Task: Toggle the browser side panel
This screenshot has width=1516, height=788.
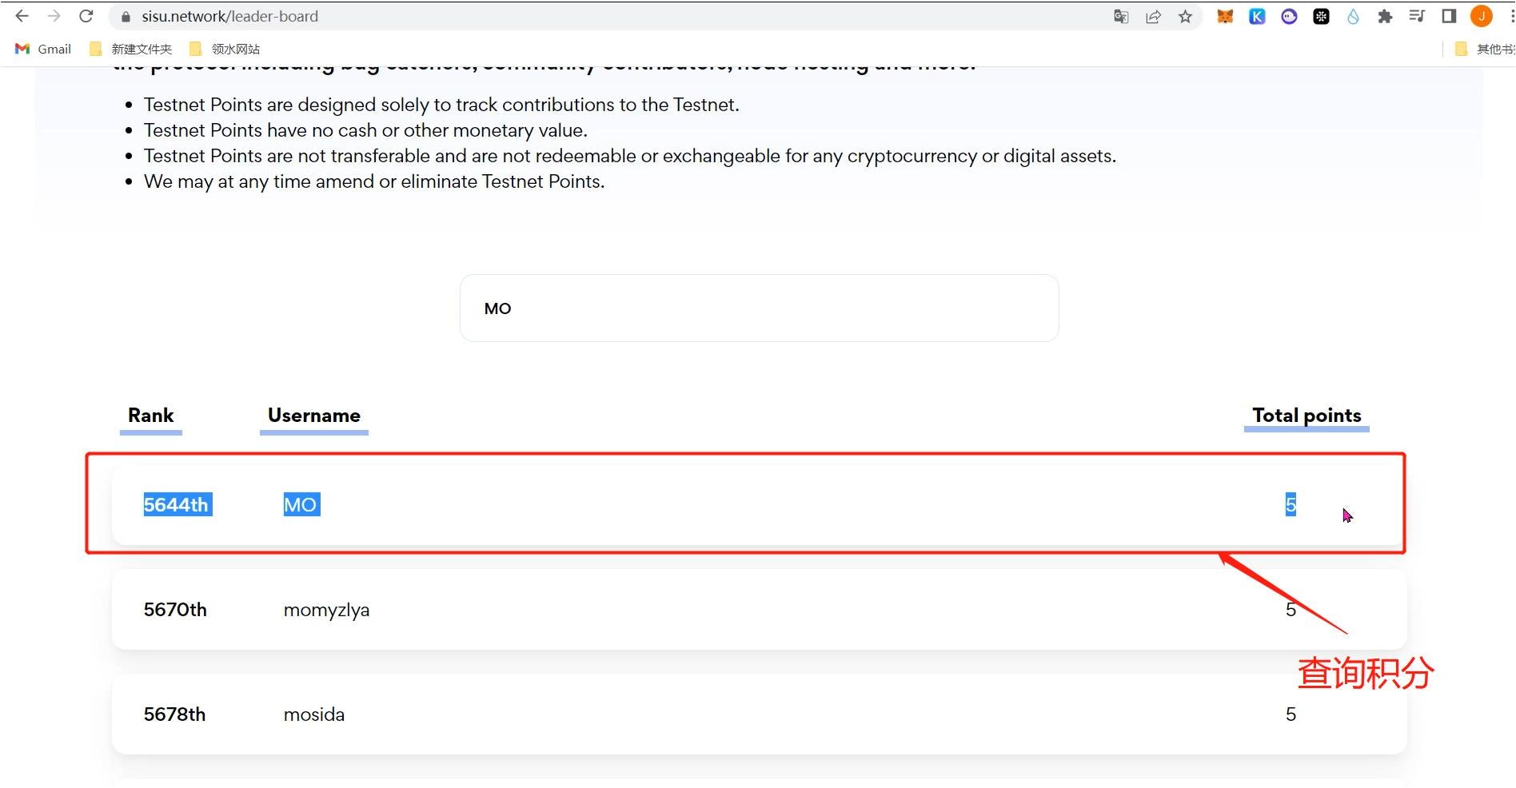Action: point(1449,16)
